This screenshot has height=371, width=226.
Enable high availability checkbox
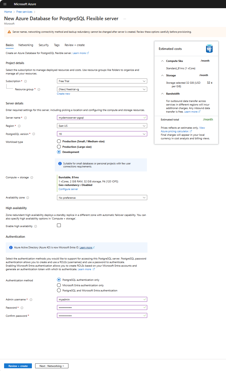tap(59, 225)
